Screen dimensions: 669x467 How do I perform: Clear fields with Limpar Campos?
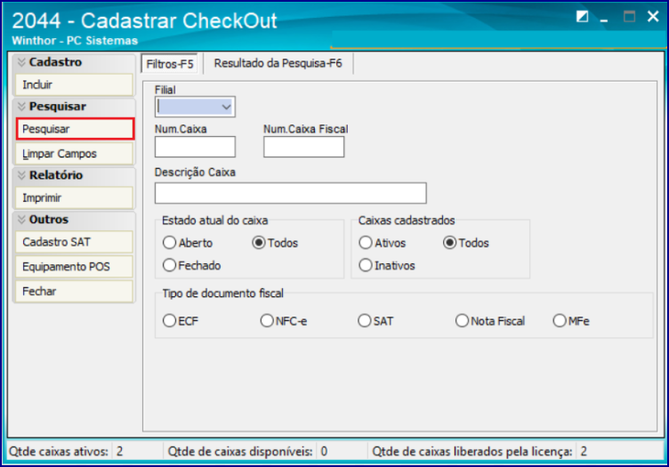[74, 154]
